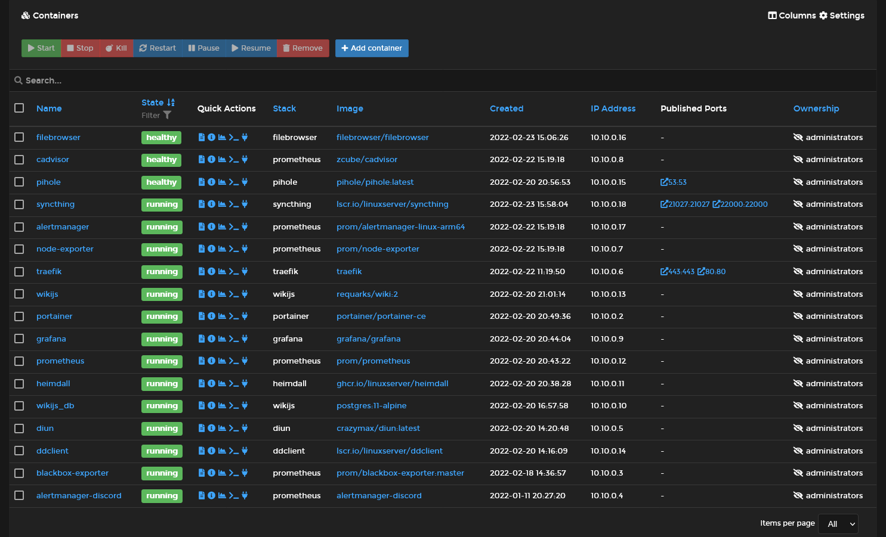Viewport: 886px width, 537px height.
Task: Open stats icon for wikijs_db container
Action: pos(222,406)
